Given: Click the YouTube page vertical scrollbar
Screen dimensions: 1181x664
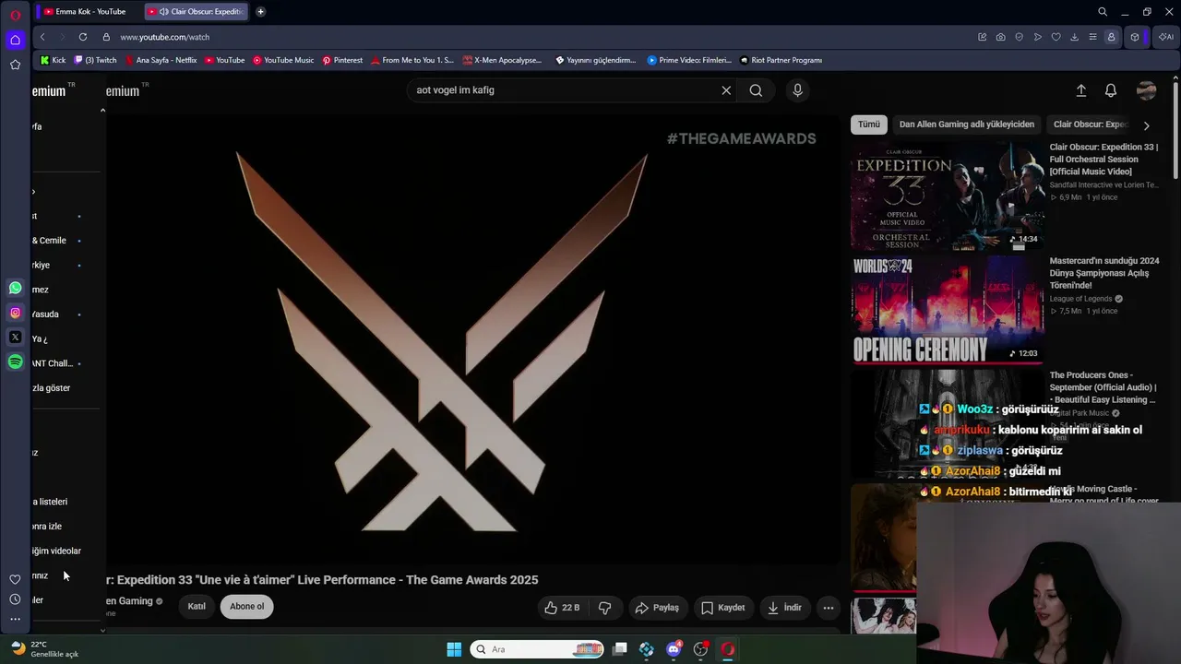Looking at the screenshot, I should pyautogui.click(x=1175, y=129).
